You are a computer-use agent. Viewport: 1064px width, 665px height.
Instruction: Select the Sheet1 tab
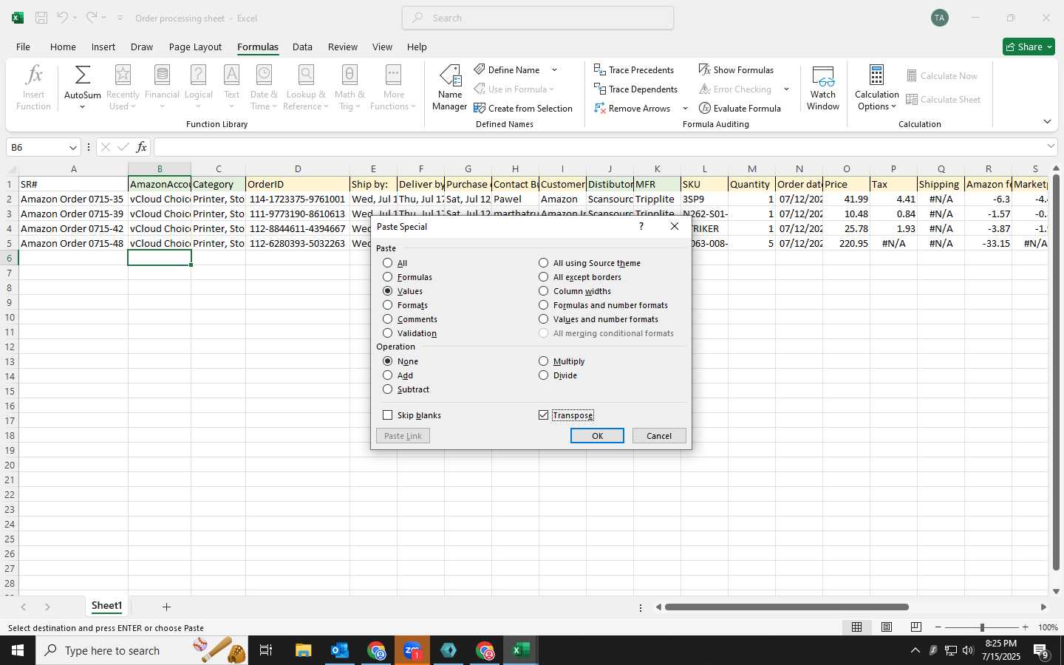(106, 606)
